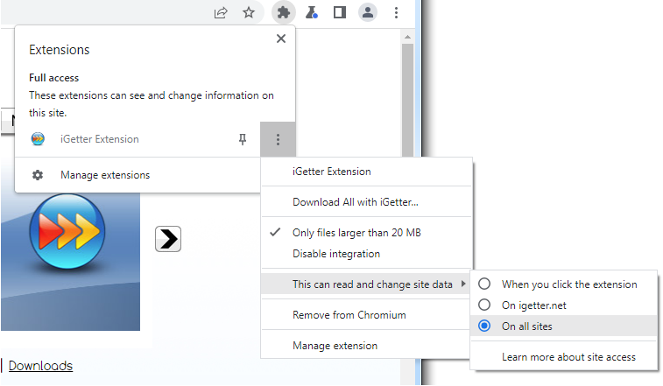The image size is (663, 386).
Task: Select 'Remove from Chromium' menu entry
Action: click(x=349, y=314)
